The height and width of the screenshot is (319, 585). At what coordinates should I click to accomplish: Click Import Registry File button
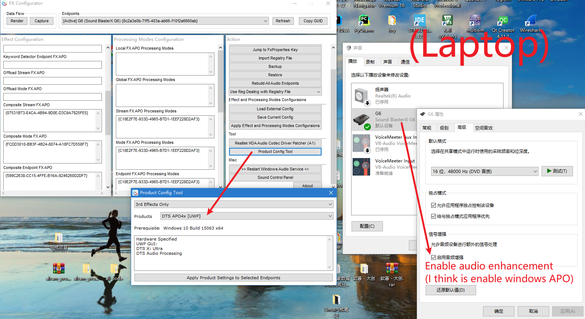tap(275, 58)
